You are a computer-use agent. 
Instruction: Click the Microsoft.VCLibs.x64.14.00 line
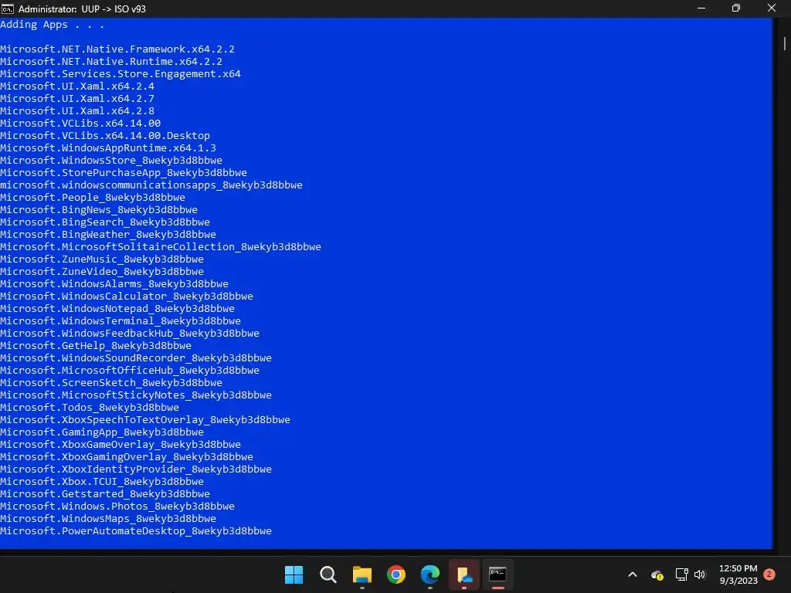tap(80, 123)
